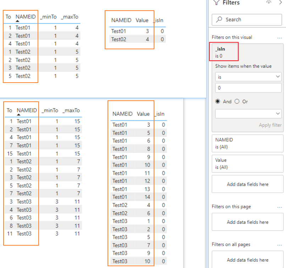The height and width of the screenshot is (268, 286).
Task: Select bottom-left row with To 8 Test03
Action: click(43, 225)
